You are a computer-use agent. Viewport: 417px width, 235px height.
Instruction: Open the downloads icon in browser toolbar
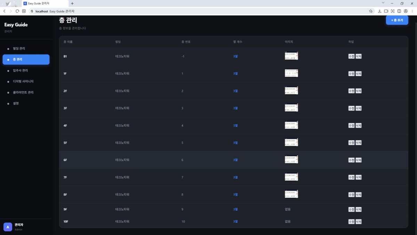379,11
